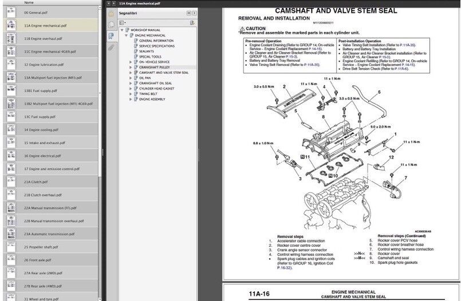The width and height of the screenshot is (461, 301).
Task: Expand the CRANKSHAFT PULLEY bookmark
Action: (131, 67)
